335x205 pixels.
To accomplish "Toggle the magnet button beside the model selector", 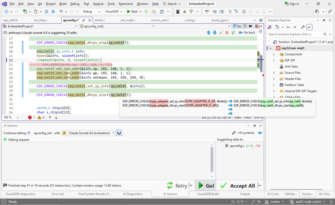I will 119,133.
